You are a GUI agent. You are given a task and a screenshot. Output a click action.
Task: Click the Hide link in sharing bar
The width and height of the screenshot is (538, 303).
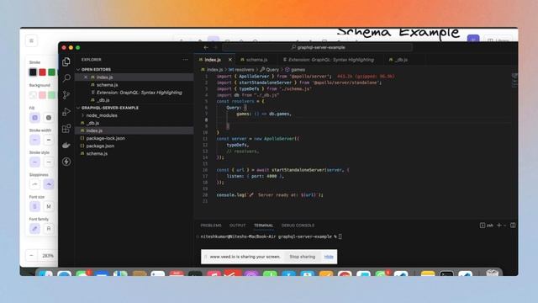(329, 257)
